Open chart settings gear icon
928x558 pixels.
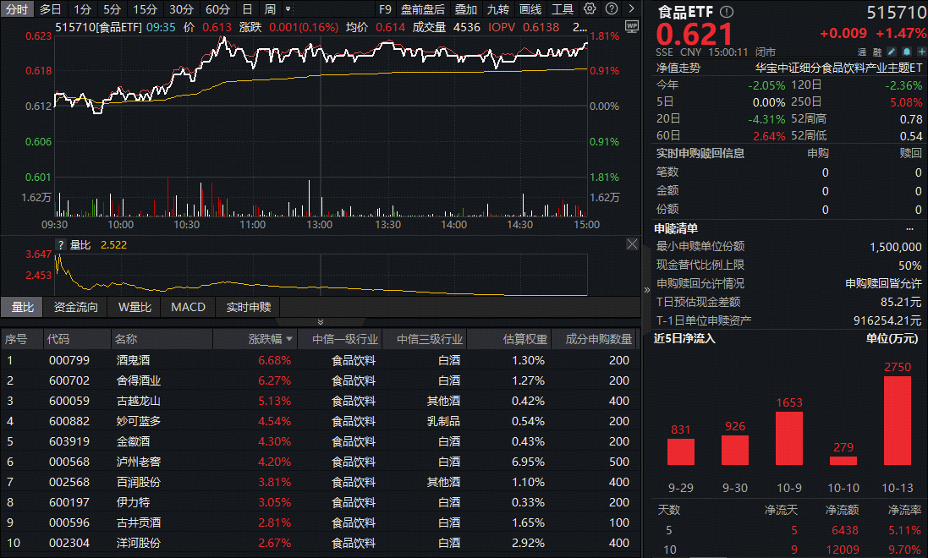tap(590, 9)
